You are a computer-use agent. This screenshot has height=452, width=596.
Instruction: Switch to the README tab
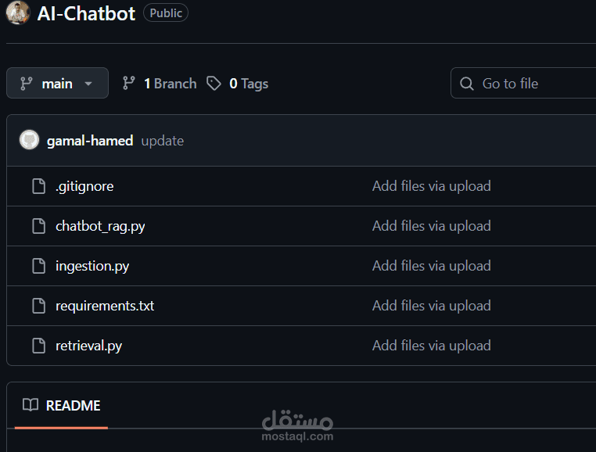pyautogui.click(x=62, y=406)
